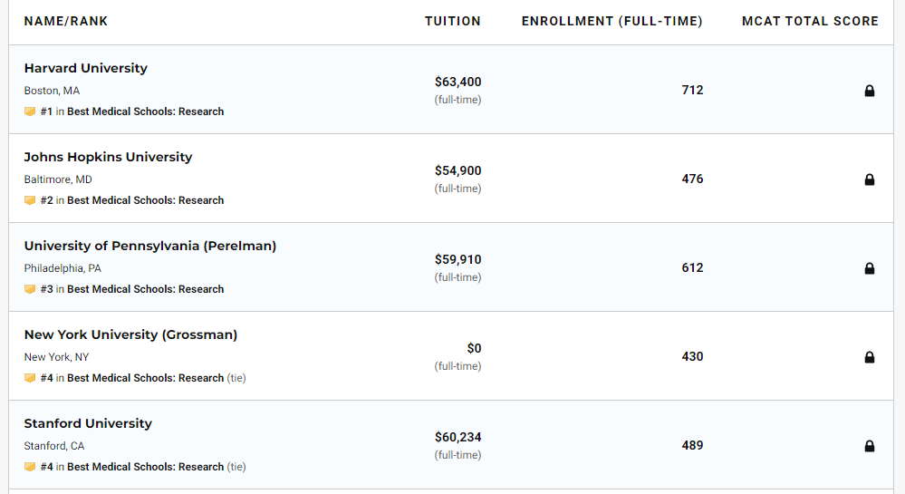Click the ranking badge icon under Johns Hopkins
This screenshot has width=905, height=494.
pos(30,200)
